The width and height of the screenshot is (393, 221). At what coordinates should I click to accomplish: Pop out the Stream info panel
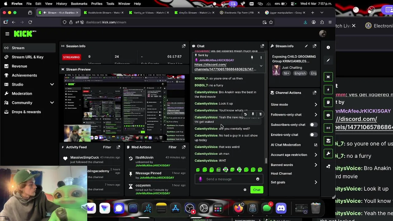314,46
